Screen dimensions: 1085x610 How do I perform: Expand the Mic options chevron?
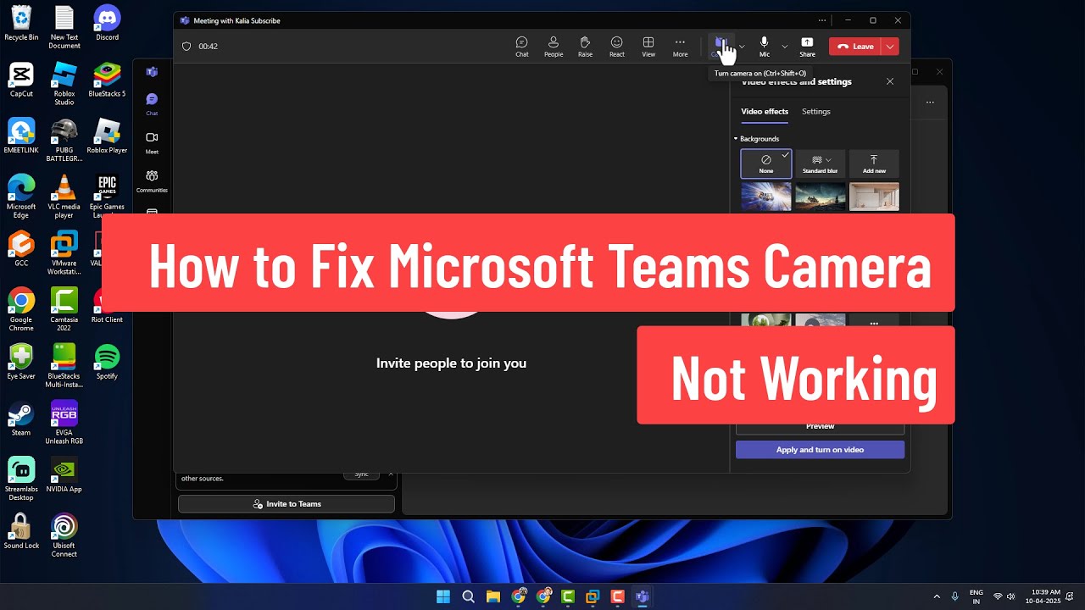[x=784, y=47]
